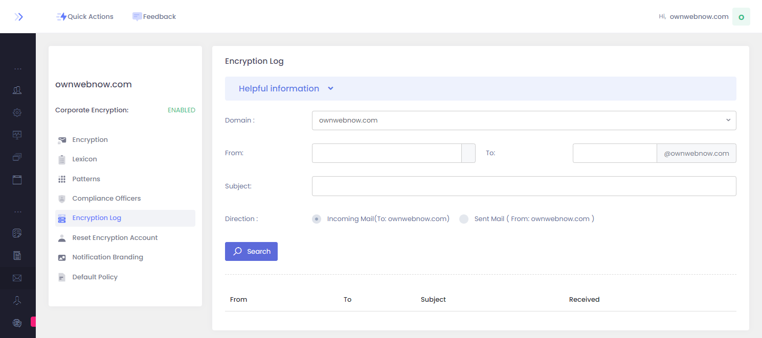Image resolution: width=762 pixels, height=338 pixels.
Task: Select the Encryption menu icon
Action: 62,139
